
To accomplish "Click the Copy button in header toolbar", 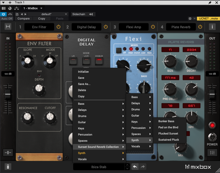I will 42,18.
